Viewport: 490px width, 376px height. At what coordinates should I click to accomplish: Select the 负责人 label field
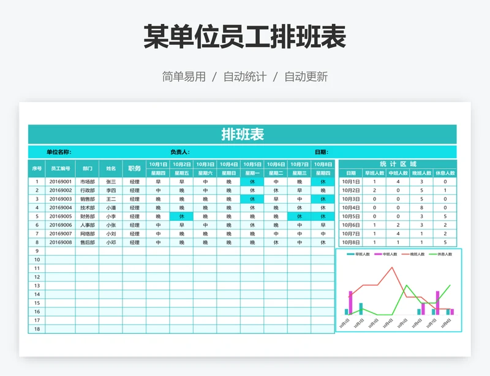click(179, 152)
